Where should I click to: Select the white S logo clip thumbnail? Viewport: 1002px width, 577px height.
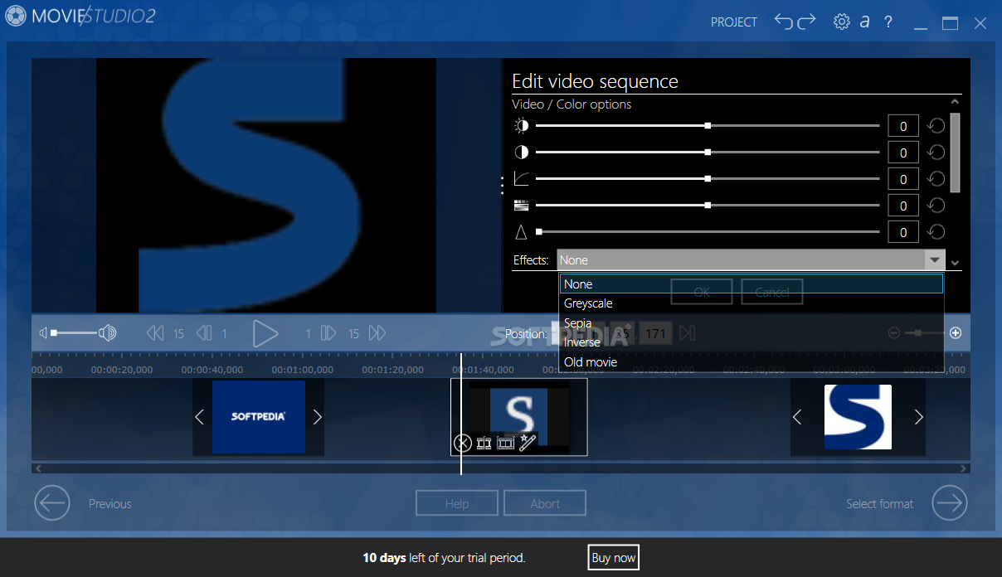click(858, 417)
